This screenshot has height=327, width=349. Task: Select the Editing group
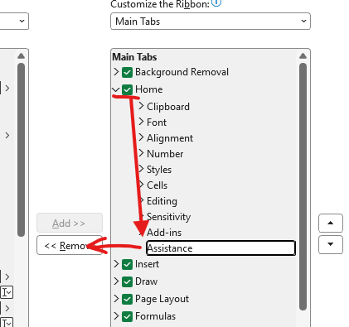tap(162, 201)
